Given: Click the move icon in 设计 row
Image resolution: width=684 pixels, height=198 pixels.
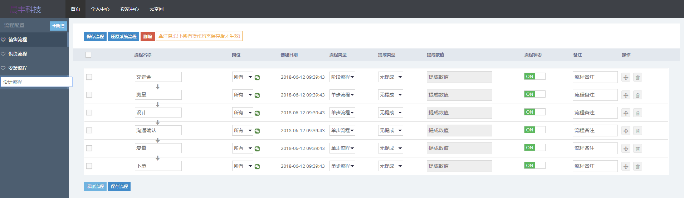Looking at the screenshot, I should [x=626, y=113].
